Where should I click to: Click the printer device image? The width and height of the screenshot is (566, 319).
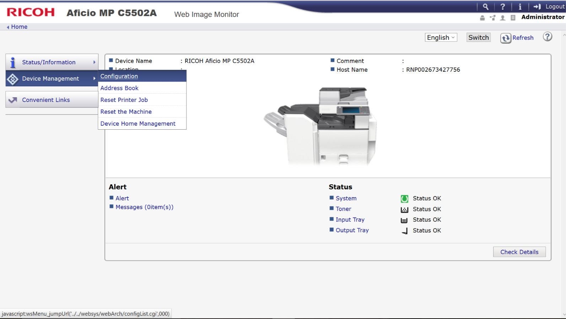[320, 126]
